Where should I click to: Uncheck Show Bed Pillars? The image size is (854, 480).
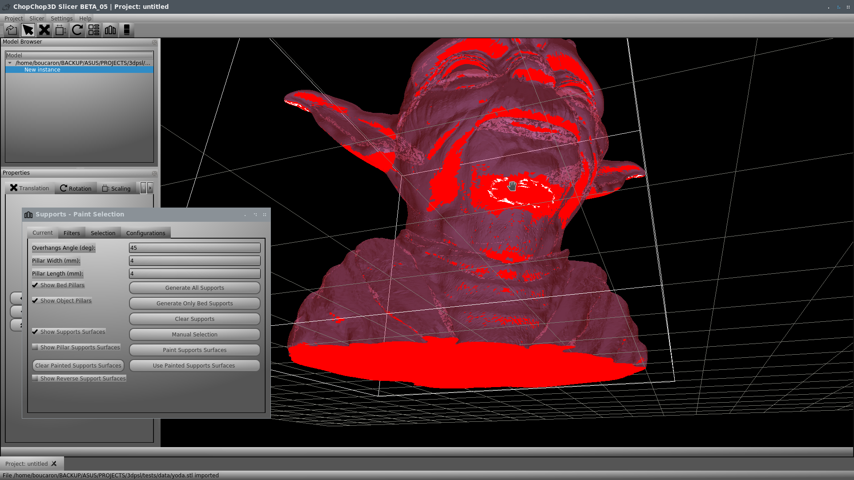point(35,285)
